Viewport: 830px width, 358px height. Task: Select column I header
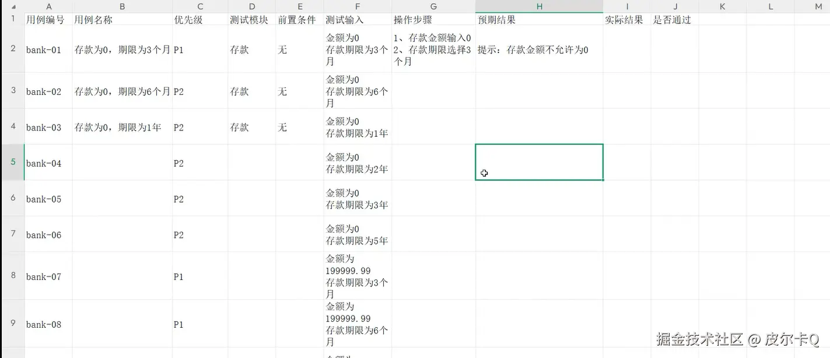pos(627,6)
